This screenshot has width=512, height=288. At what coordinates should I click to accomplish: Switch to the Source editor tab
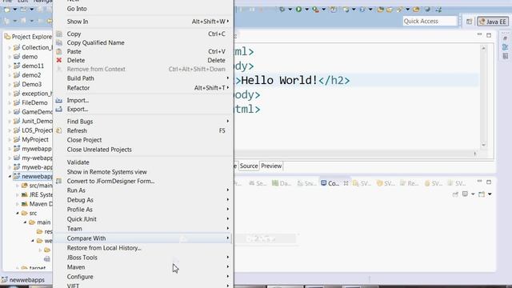249,166
